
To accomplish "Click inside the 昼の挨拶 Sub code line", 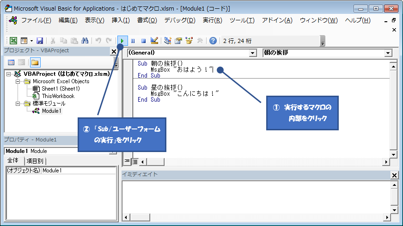I will tap(160, 87).
